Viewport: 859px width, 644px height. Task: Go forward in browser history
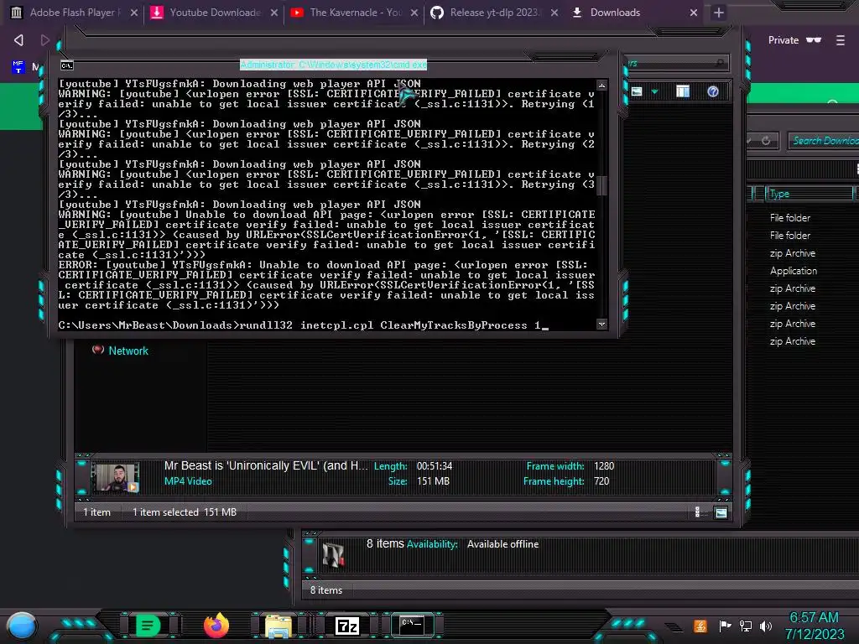(x=45, y=40)
